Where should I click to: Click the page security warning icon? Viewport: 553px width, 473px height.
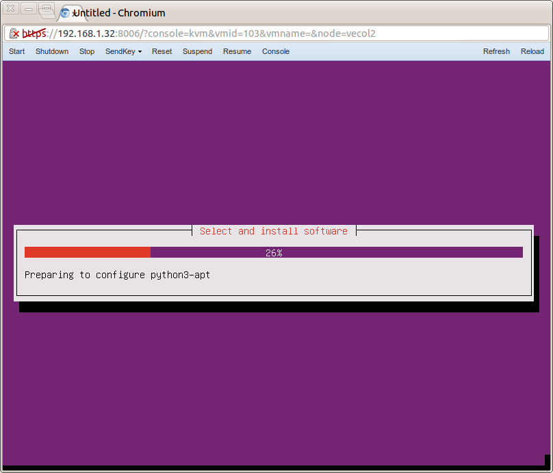click(15, 33)
